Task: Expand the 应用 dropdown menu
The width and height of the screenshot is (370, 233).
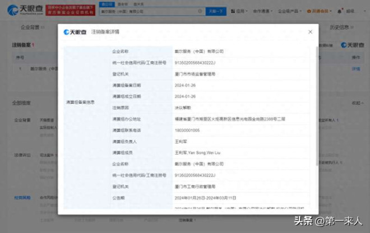Action: pos(242,11)
